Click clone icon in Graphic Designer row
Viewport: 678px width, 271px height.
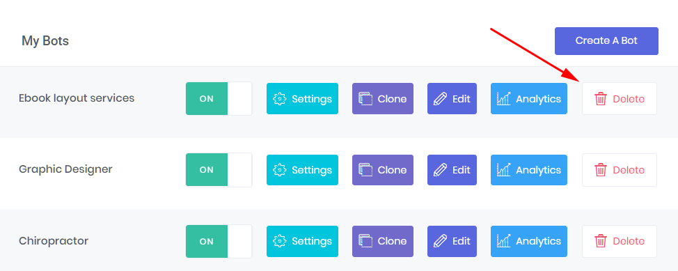365,170
